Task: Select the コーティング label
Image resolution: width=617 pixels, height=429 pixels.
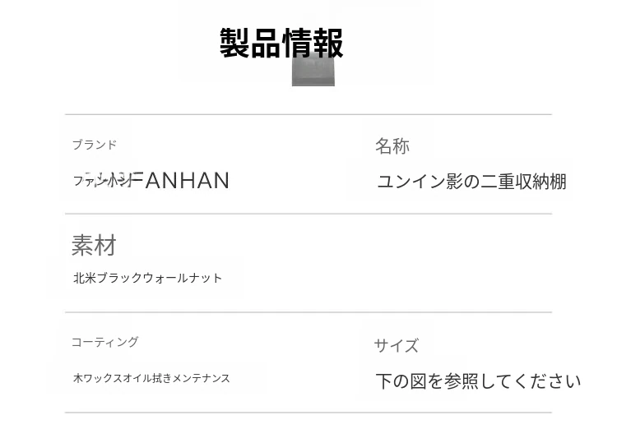Action: tap(104, 342)
